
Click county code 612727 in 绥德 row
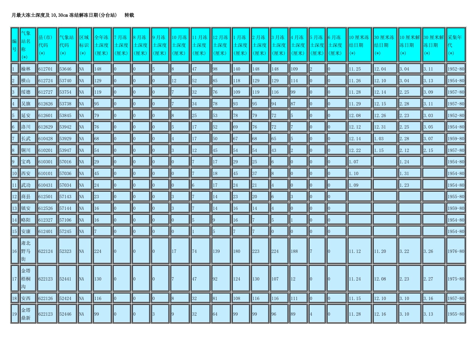pyautogui.click(x=46, y=92)
